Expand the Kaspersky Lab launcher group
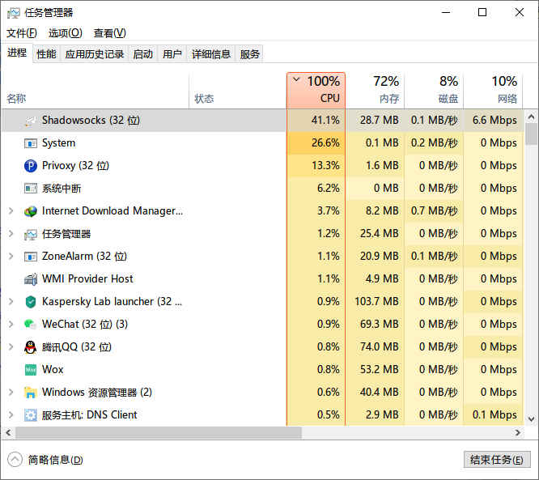 click(11, 302)
